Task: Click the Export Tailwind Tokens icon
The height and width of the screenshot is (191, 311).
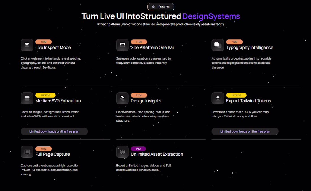Action: point(218,98)
